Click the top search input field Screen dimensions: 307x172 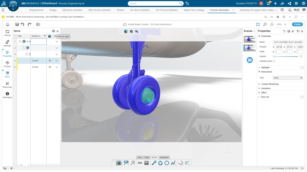pos(154,4)
